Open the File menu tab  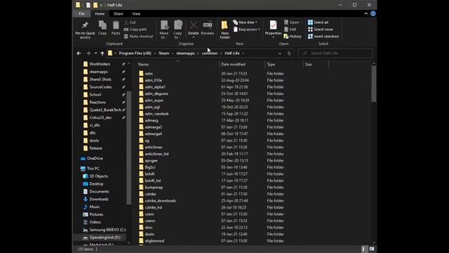(81, 13)
